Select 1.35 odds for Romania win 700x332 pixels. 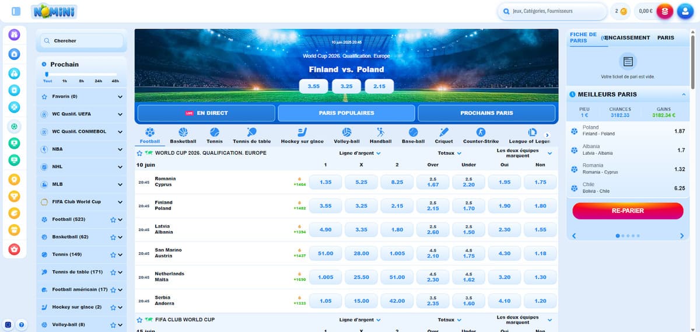click(325, 182)
